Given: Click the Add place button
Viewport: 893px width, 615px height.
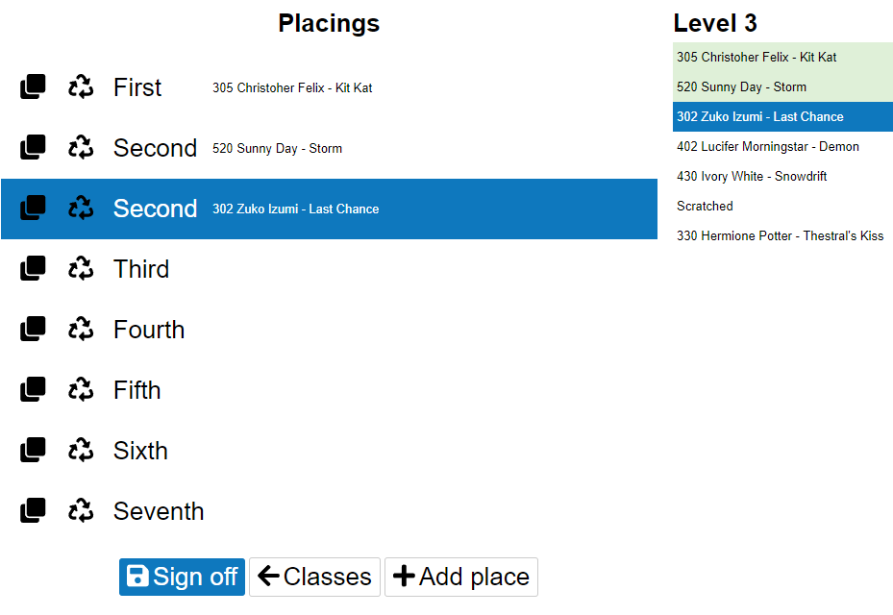Looking at the screenshot, I should (460, 577).
